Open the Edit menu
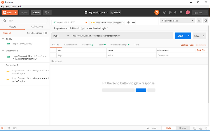 8,7
